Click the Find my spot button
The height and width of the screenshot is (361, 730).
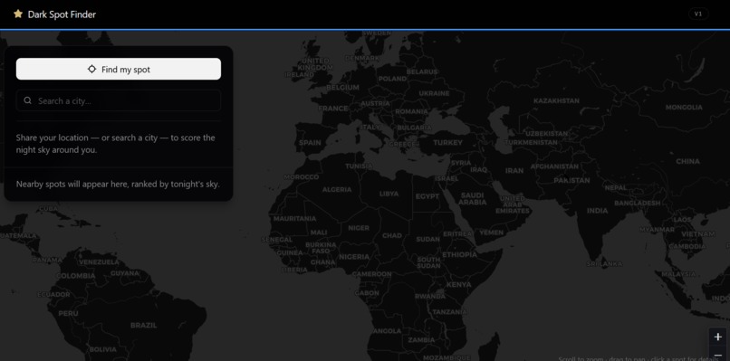[119, 69]
